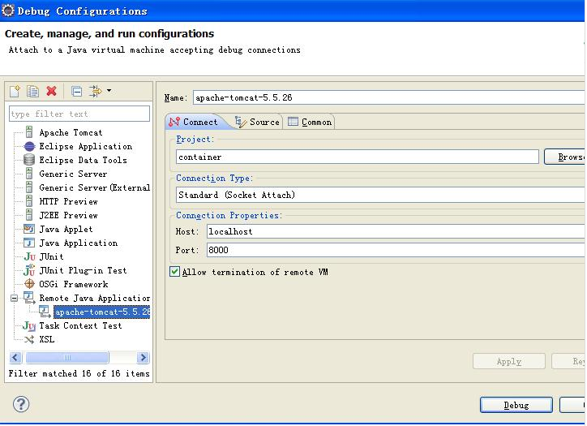Viewport: 587px width, 426px height.
Task: Click the Debug button
Action: (x=516, y=405)
